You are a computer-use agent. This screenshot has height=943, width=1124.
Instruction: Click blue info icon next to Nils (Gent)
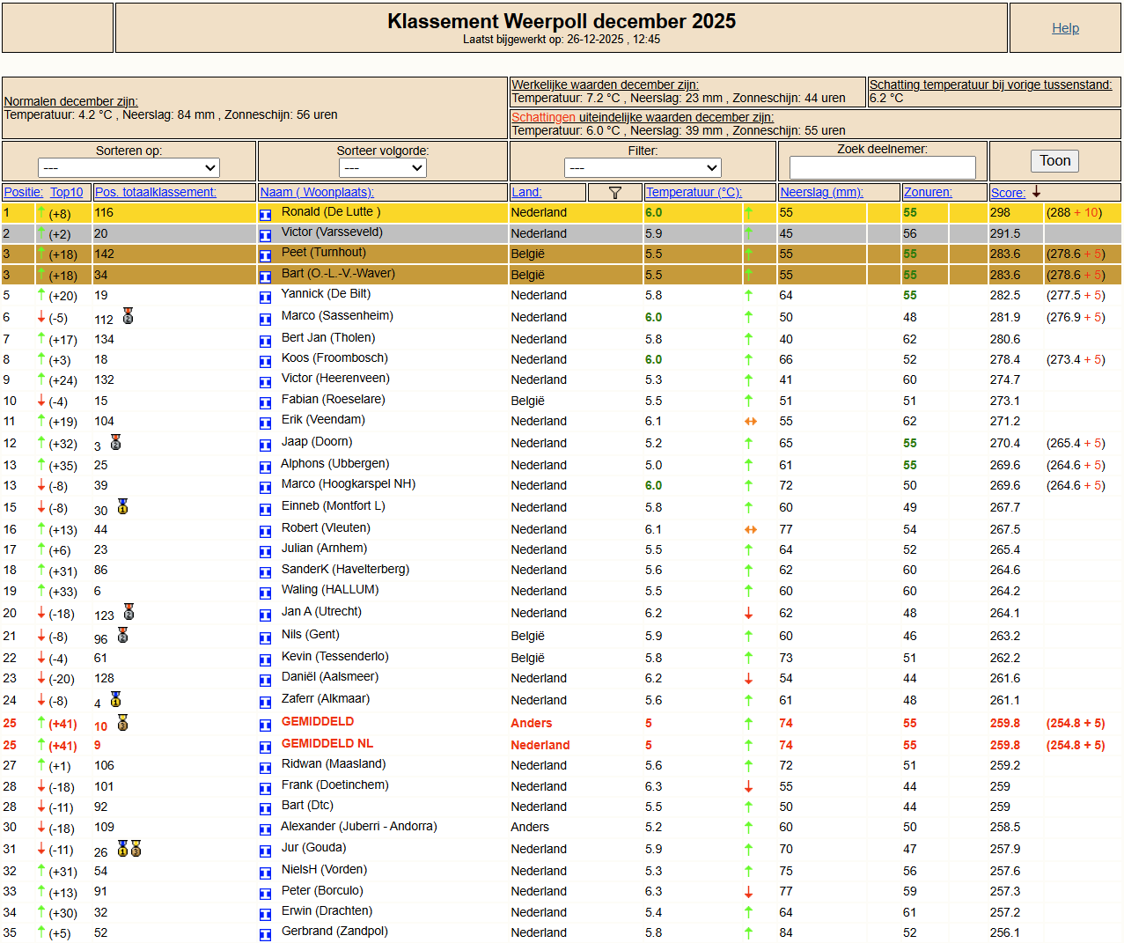coord(265,637)
